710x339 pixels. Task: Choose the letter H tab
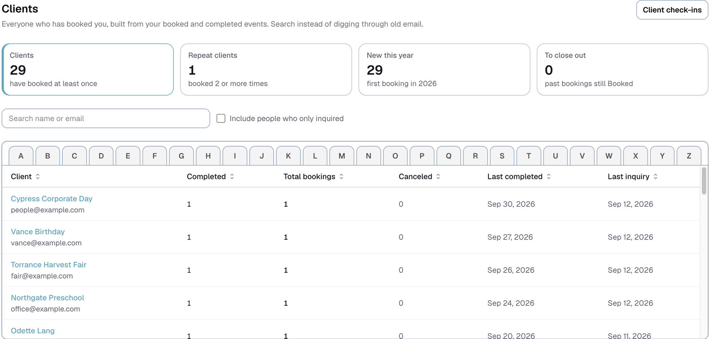[208, 156]
